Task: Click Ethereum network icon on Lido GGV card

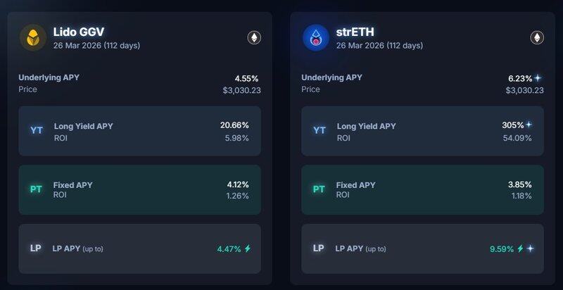Action: tap(254, 37)
